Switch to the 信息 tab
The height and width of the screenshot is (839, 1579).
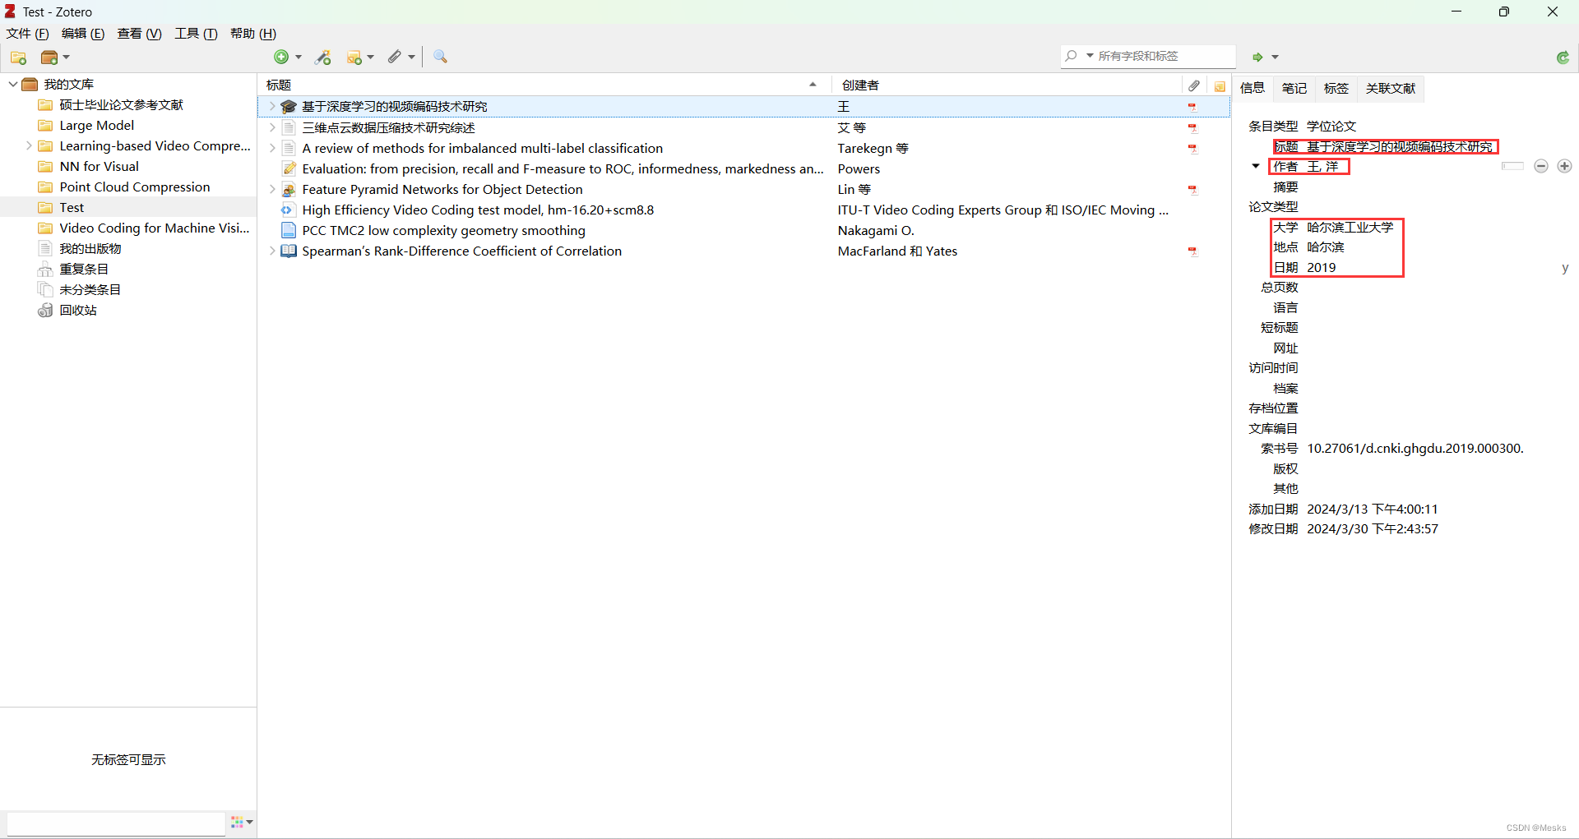coord(1253,88)
